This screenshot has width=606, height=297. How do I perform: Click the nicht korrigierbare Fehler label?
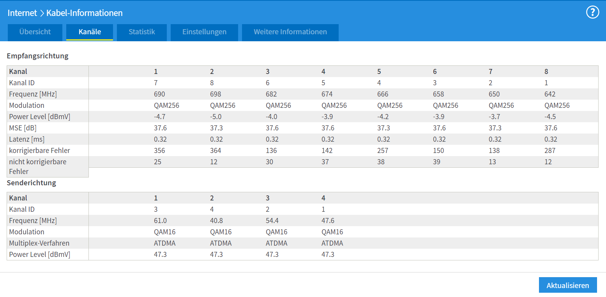pyautogui.click(x=37, y=167)
